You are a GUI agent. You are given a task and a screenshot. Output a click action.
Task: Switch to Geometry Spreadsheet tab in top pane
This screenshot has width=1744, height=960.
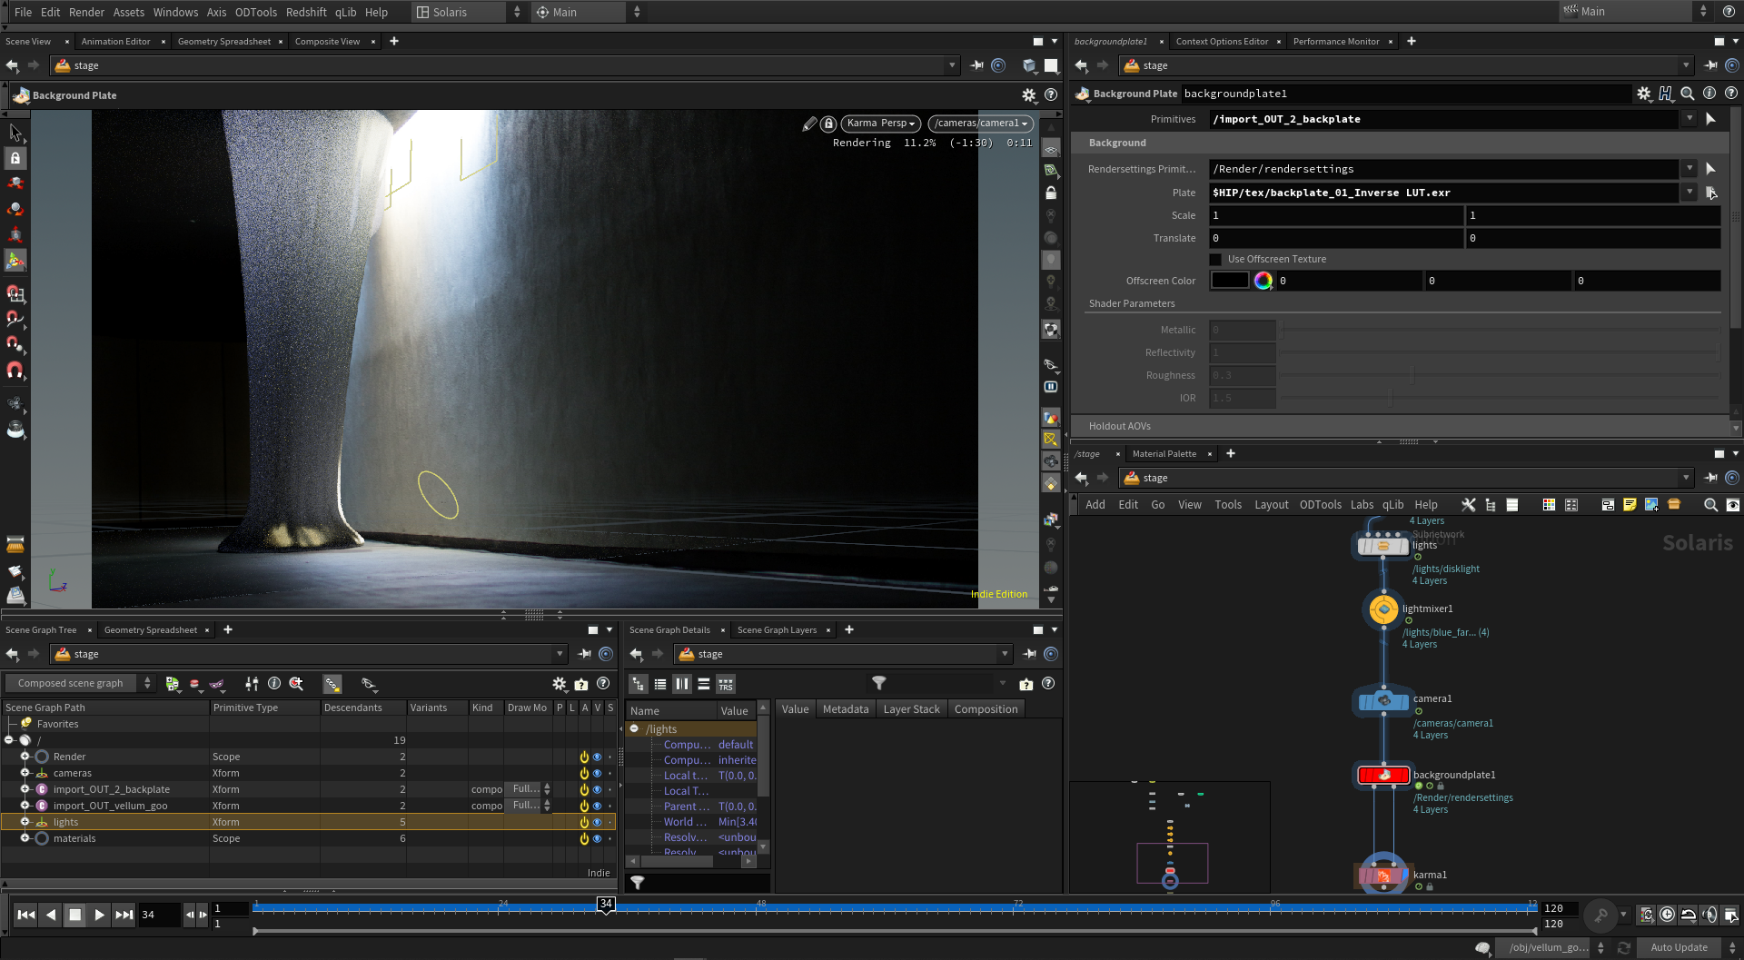pyautogui.click(x=223, y=42)
